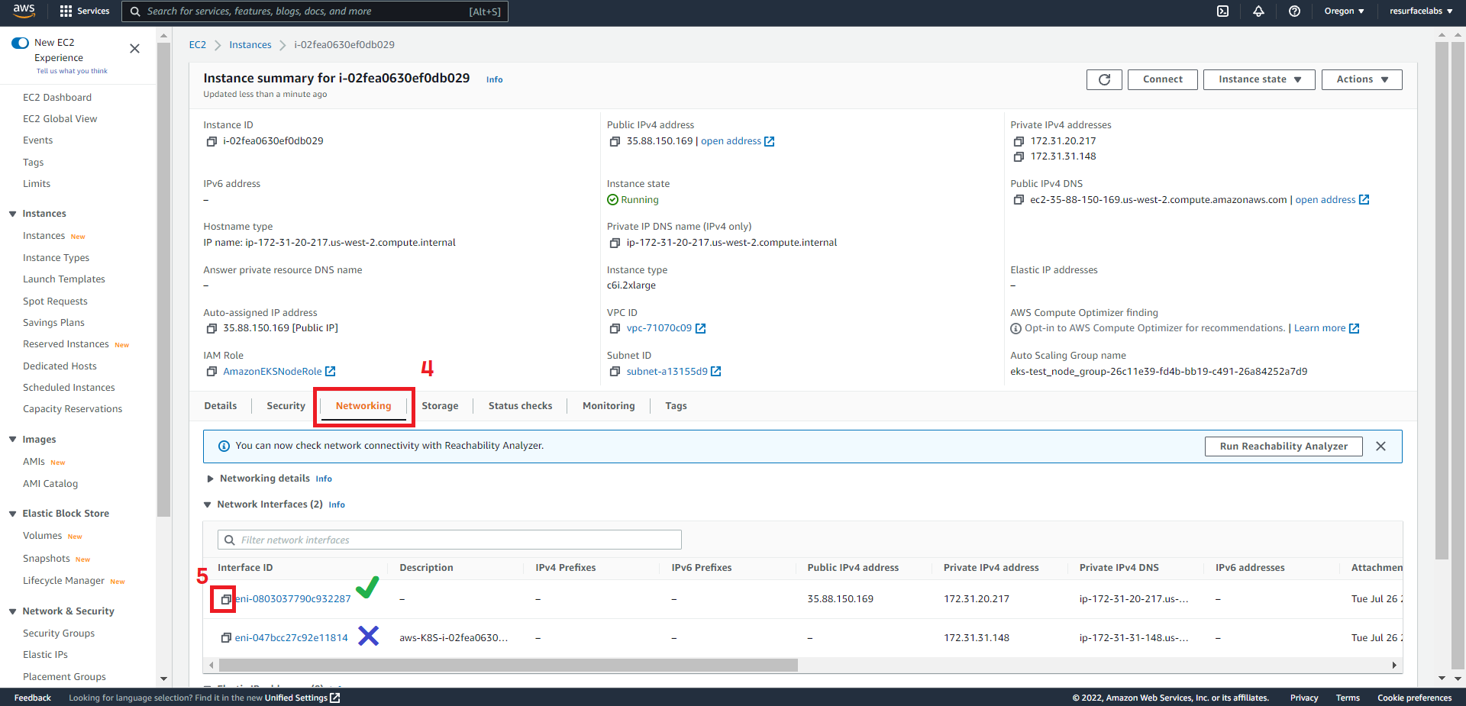
Task: Copy private IPv4 address 172.31.20.217
Action: click(x=1018, y=141)
